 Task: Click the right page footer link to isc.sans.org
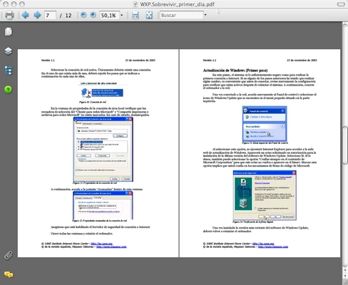(x=263, y=244)
